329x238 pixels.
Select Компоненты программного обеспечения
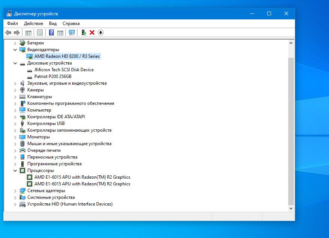coord(71,103)
